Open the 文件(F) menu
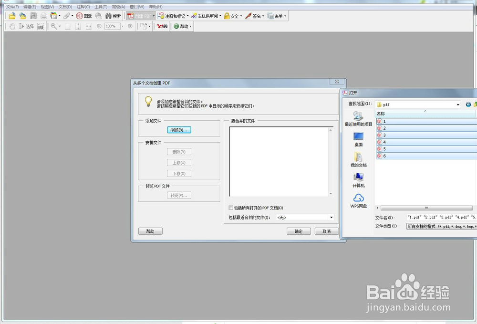The image size is (477, 324). coord(12,7)
